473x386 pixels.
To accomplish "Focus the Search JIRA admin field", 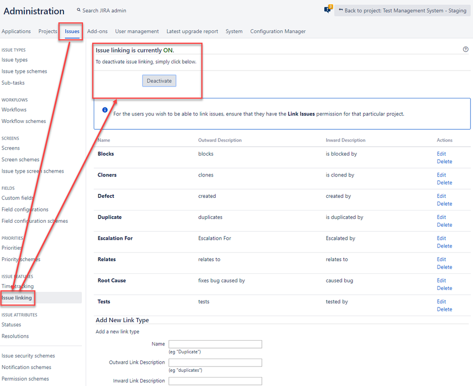I will click(x=104, y=10).
